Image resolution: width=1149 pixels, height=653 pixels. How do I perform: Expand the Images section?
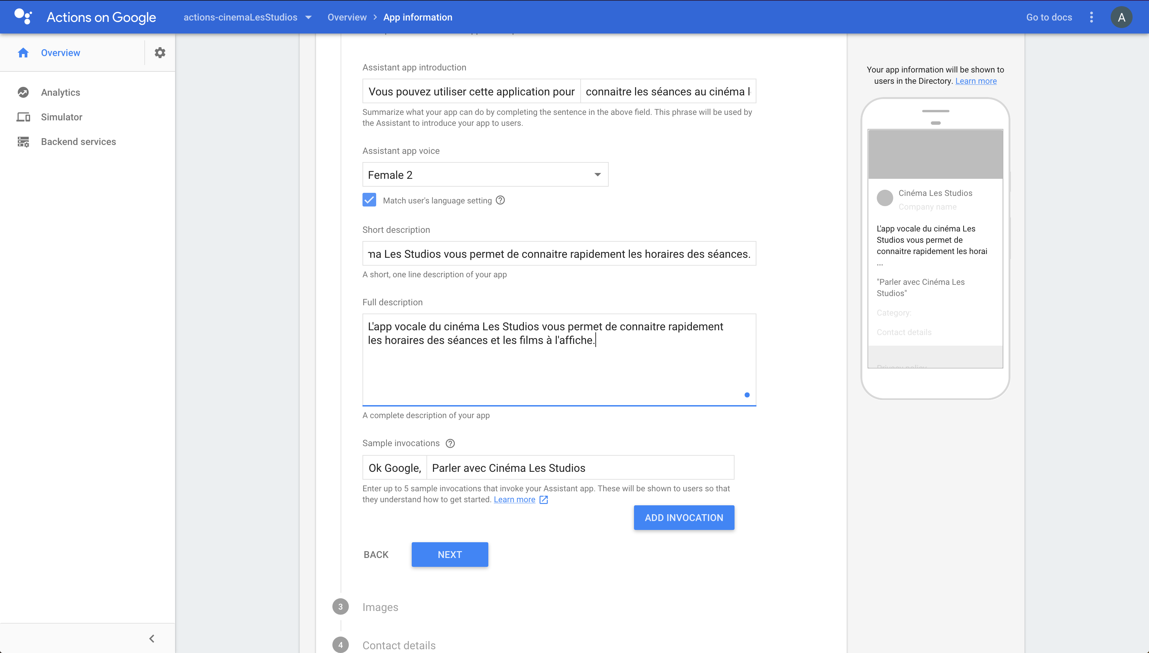[380, 607]
